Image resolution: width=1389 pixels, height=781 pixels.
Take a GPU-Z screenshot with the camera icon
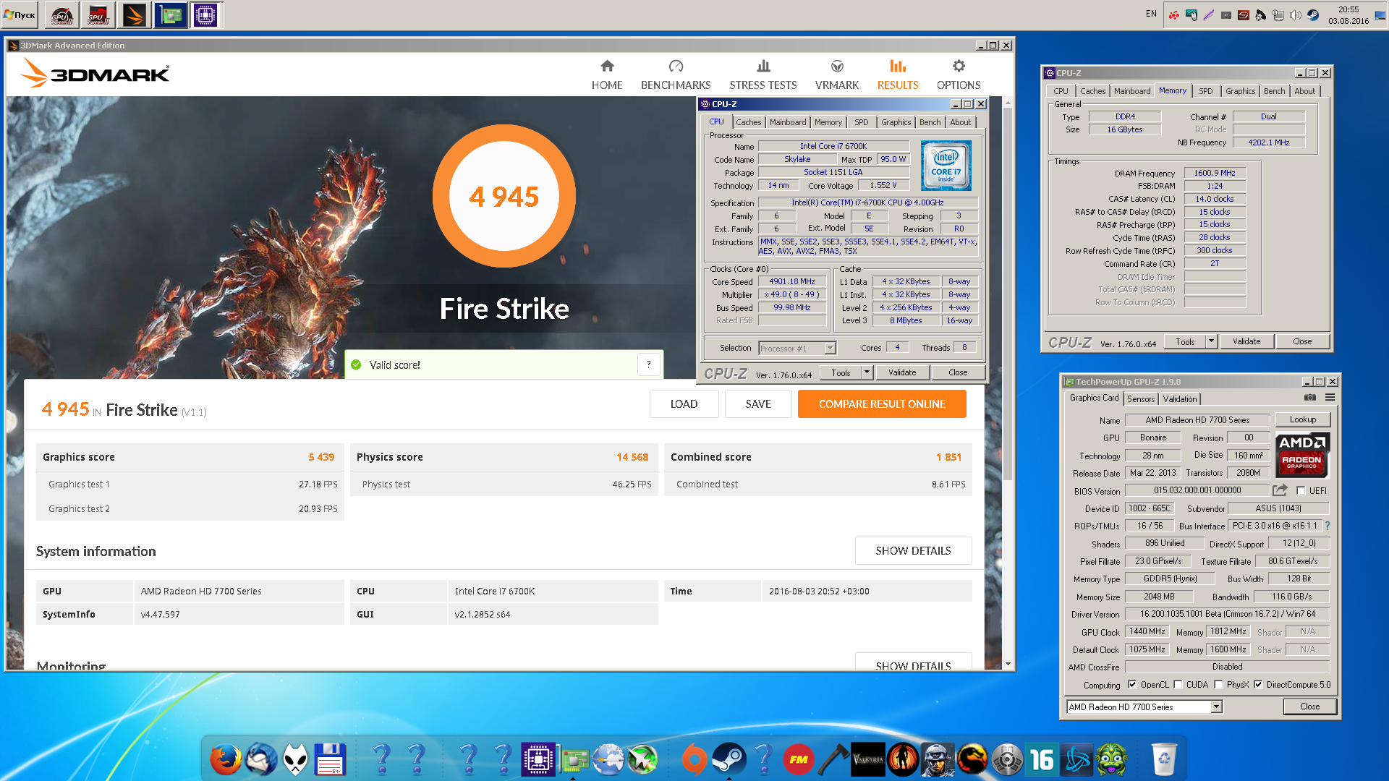[1310, 397]
